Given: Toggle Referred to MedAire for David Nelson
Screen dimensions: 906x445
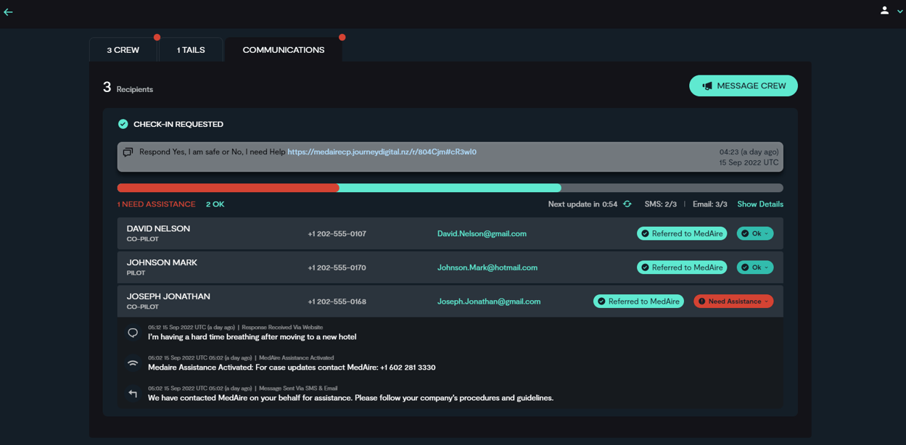Looking at the screenshot, I should tap(681, 233).
